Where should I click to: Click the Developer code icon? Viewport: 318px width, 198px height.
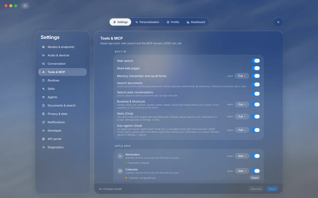(x=43, y=131)
